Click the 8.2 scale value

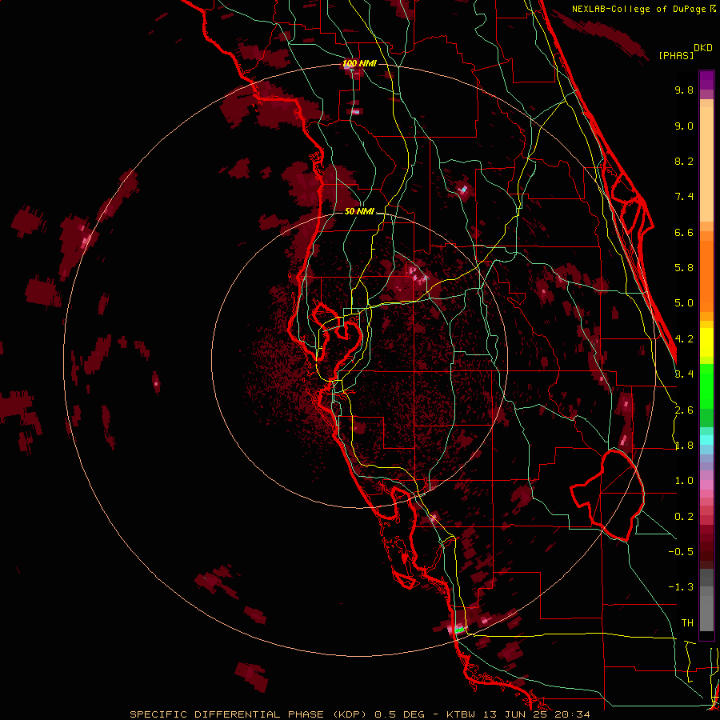684,161
